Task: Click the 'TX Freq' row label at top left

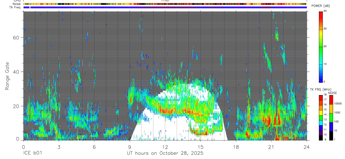Action: coord(15,7)
